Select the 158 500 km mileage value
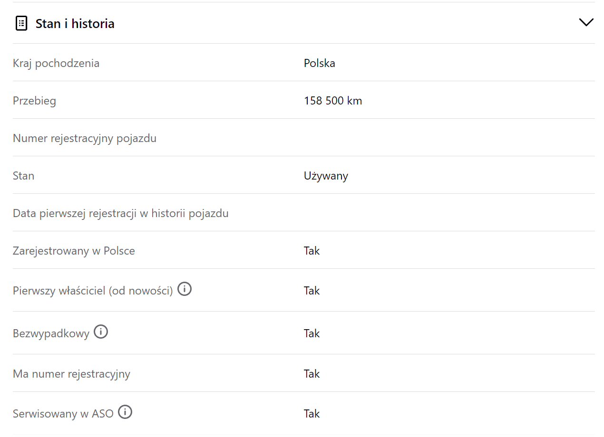The image size is (604, 437). pos(333,101)
